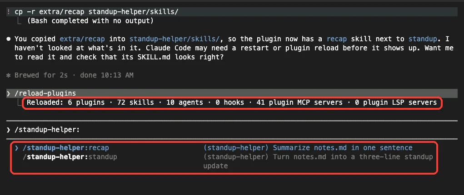Click the '0 hooks' count text
Screen dimensions: 464x195
click(230, 103)
